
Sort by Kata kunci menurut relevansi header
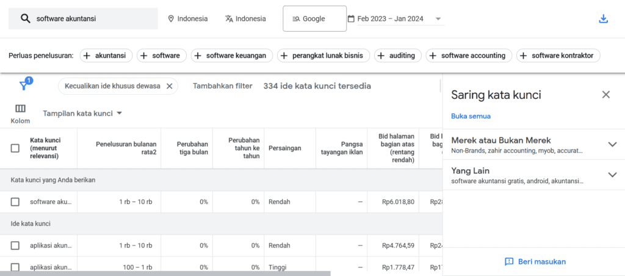45,148
